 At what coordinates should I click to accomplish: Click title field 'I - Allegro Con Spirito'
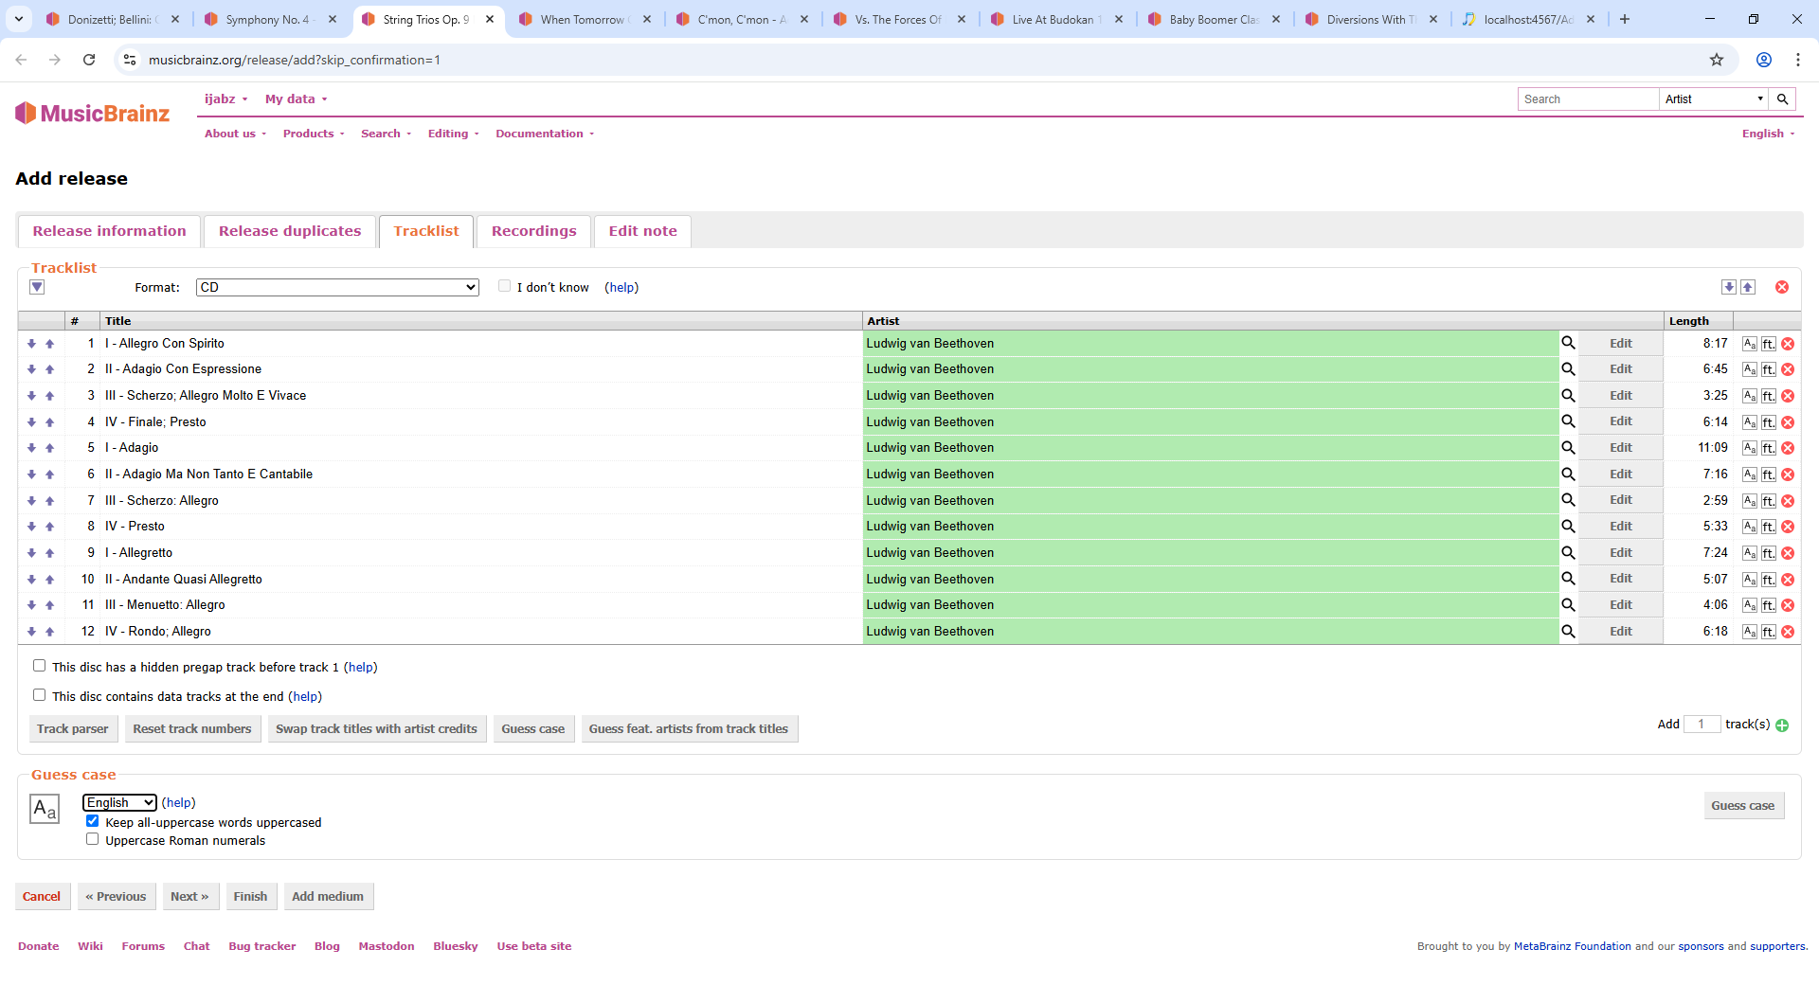pyautogui.click(x=481, y=344)
